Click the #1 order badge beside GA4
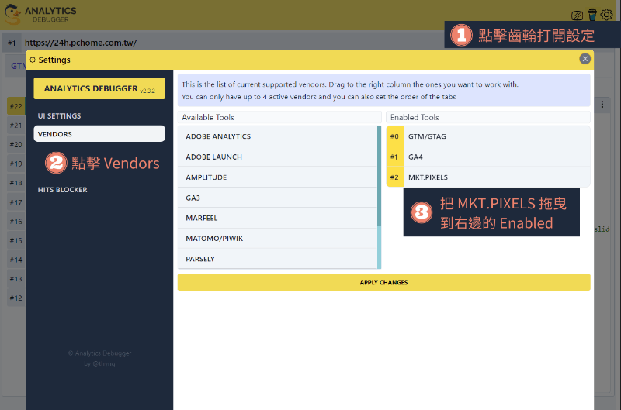 point(395,157)
